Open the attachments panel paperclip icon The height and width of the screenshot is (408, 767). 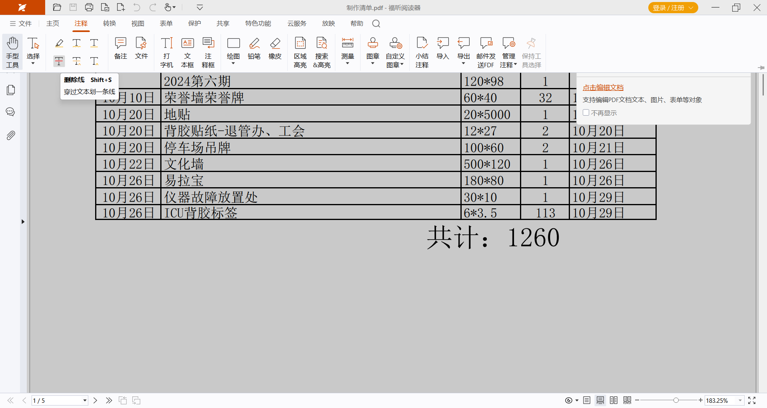(x=11, y=136)
